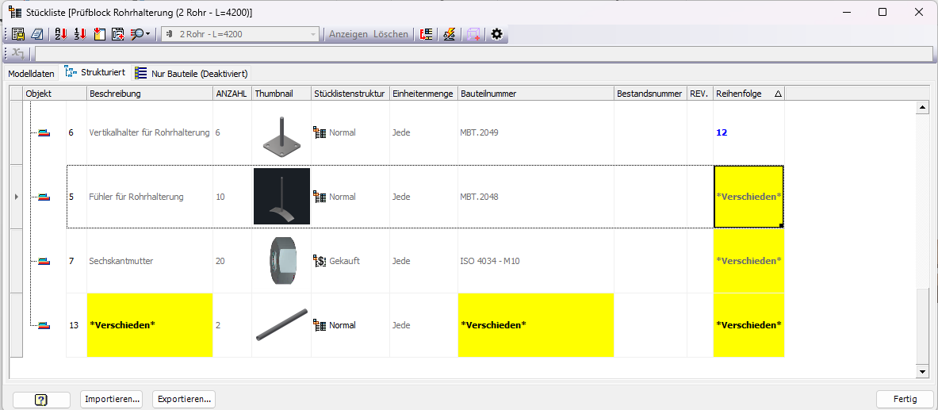Select the MBT.2049 part number cell
938x410 pixels.
tap(535, 133)
